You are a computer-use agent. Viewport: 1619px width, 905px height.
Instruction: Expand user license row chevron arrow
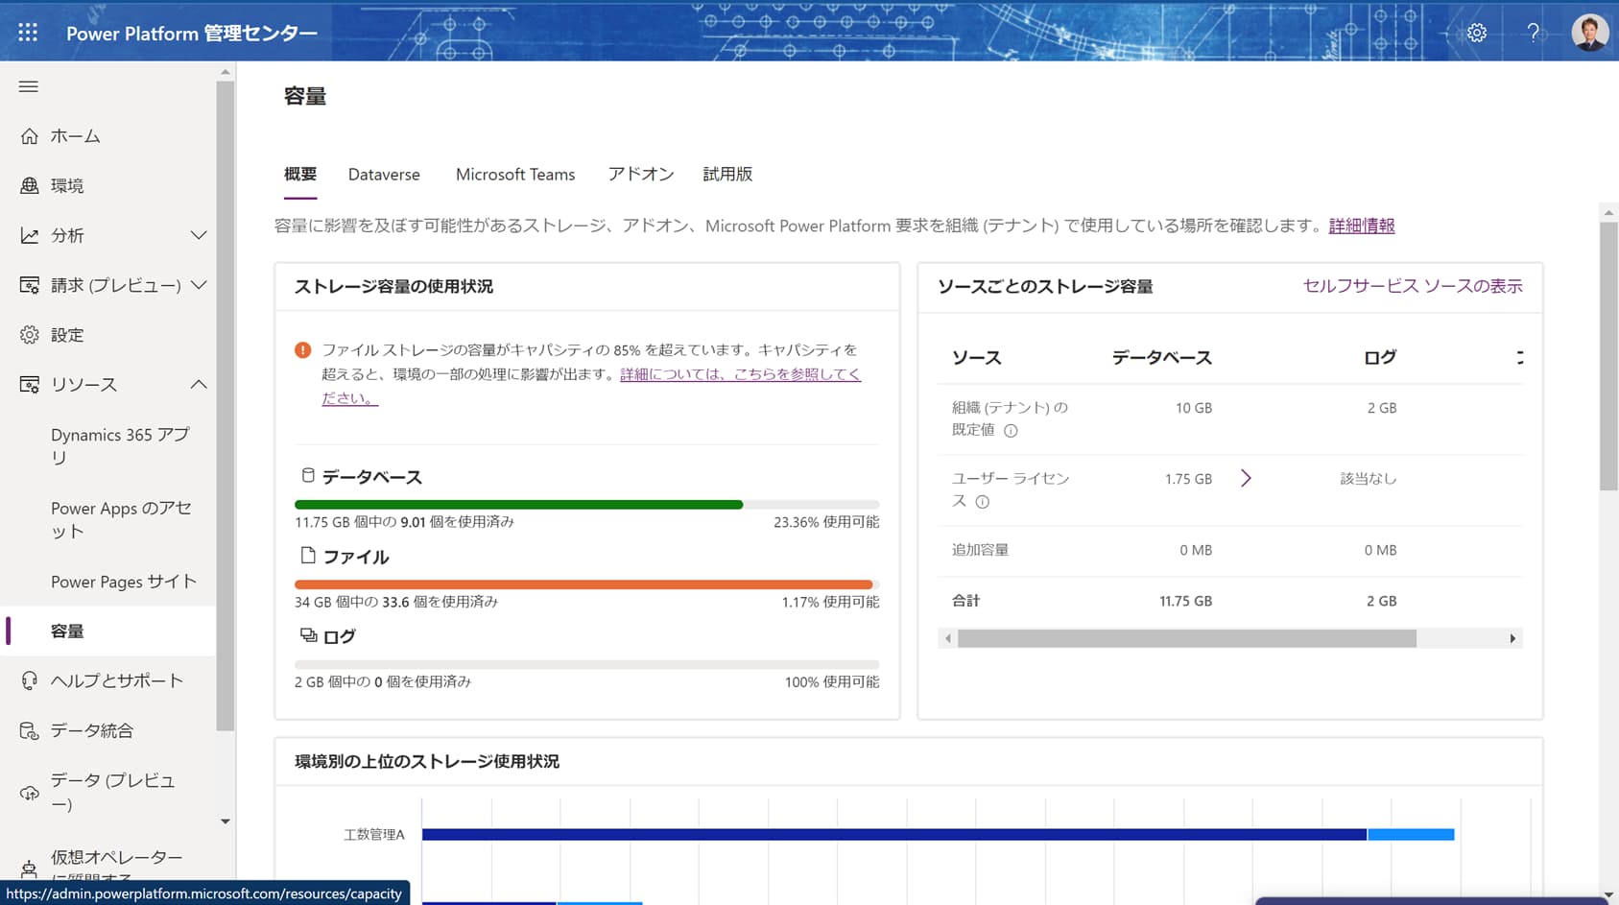tap(1246, 478)
